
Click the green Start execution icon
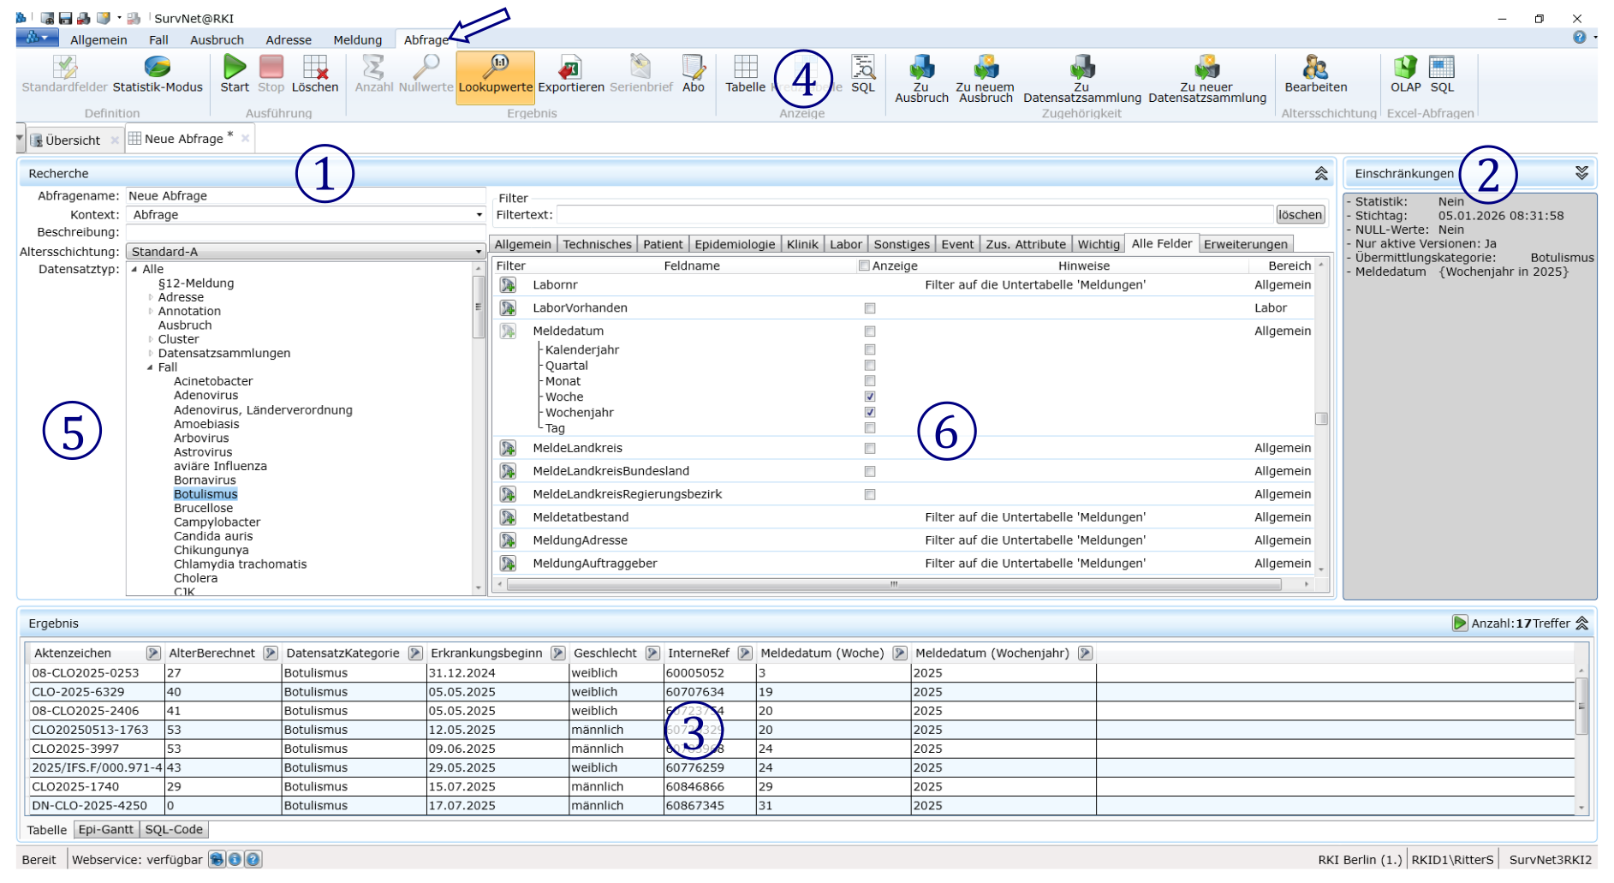234,69
